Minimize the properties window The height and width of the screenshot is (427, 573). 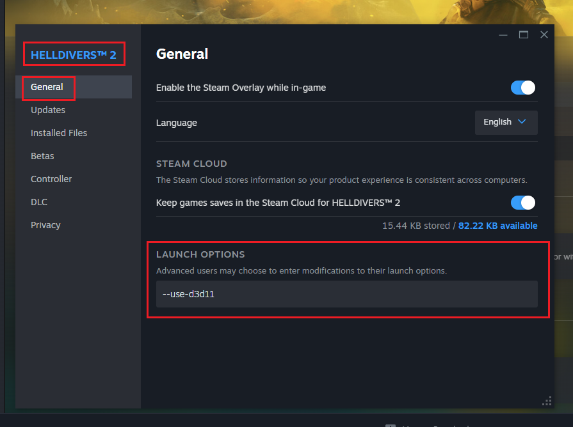tap(503, 35)
